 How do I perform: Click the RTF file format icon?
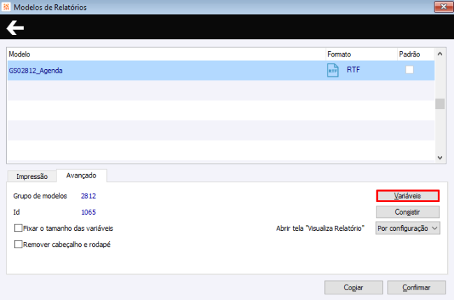332,70
